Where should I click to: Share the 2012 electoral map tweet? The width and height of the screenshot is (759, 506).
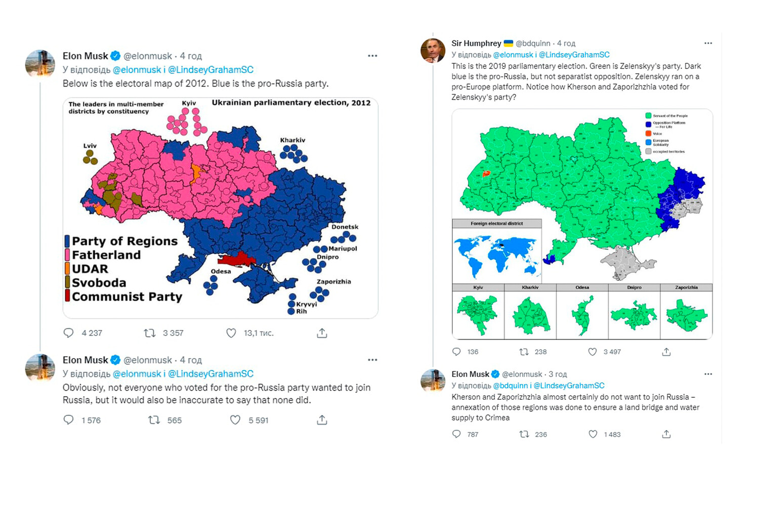(x=322, y=333)
